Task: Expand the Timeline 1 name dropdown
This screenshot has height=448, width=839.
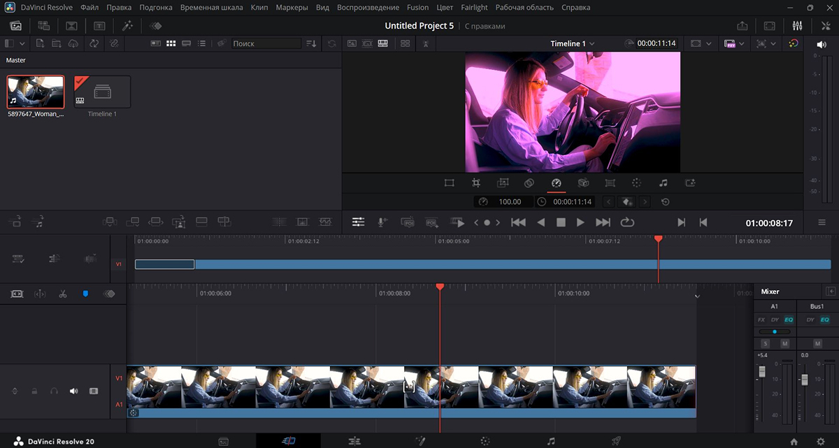Action: coord(573,43)
